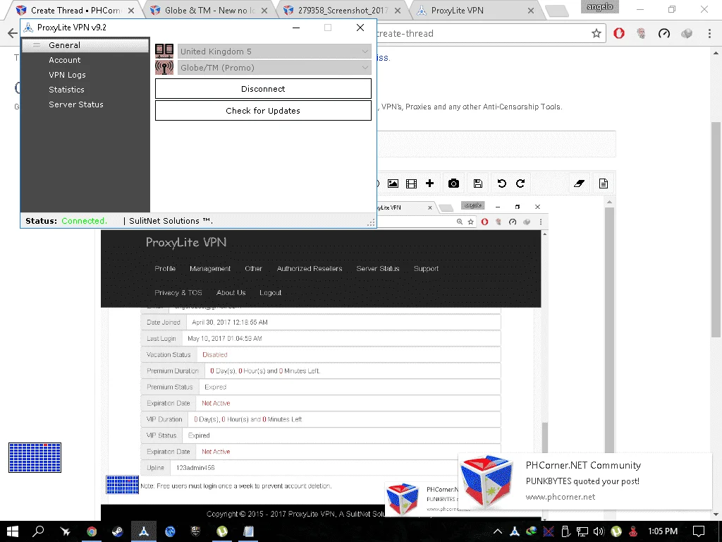Open taskbar search magnifier
Viewport: 722px width, 542px height.
coord(38,531)
